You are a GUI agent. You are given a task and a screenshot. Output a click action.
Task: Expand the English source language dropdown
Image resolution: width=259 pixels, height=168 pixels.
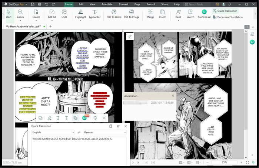53,132
